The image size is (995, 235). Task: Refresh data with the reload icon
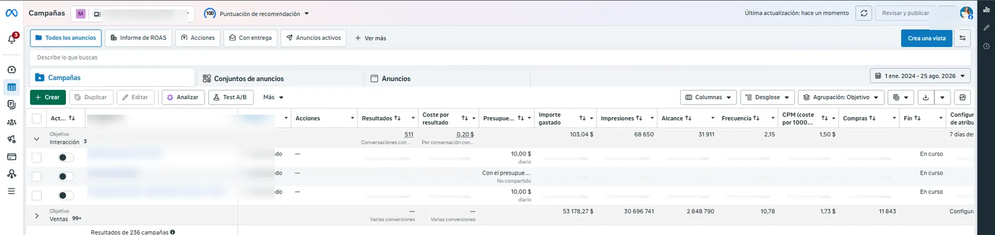coord(863,13)
